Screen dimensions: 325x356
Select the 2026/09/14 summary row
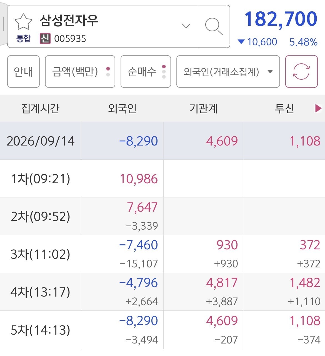pyautogui.click(x=162, y=141)
